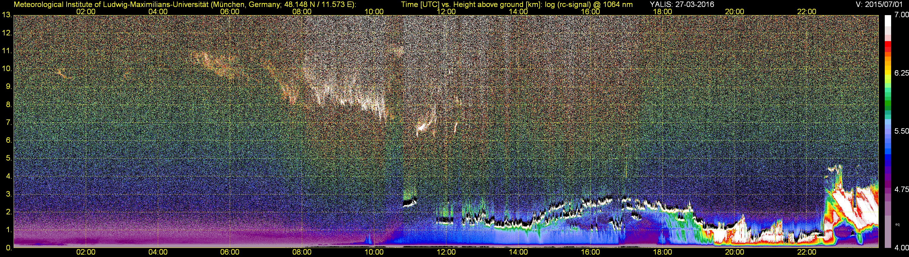909x257 pixels.
Task: Select the 4.75 label on color scale
Action: 901,189
